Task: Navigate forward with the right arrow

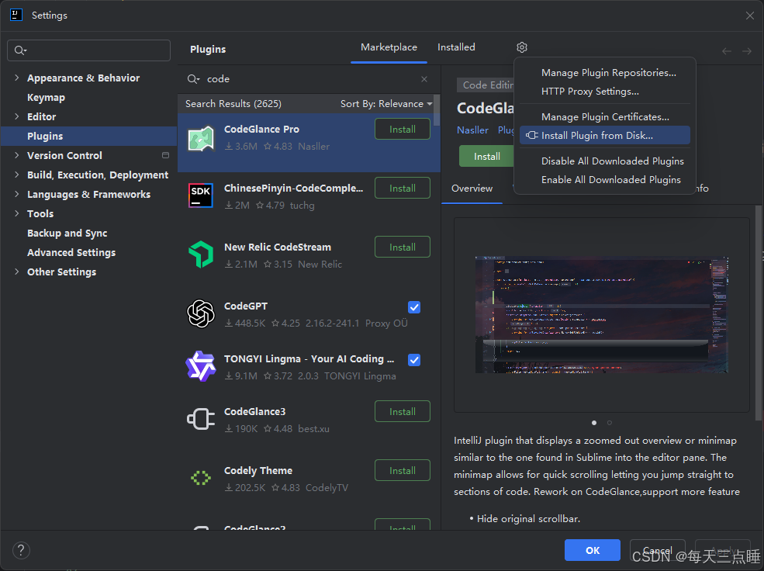Action: pyautogui.click(x=747, y=51)
